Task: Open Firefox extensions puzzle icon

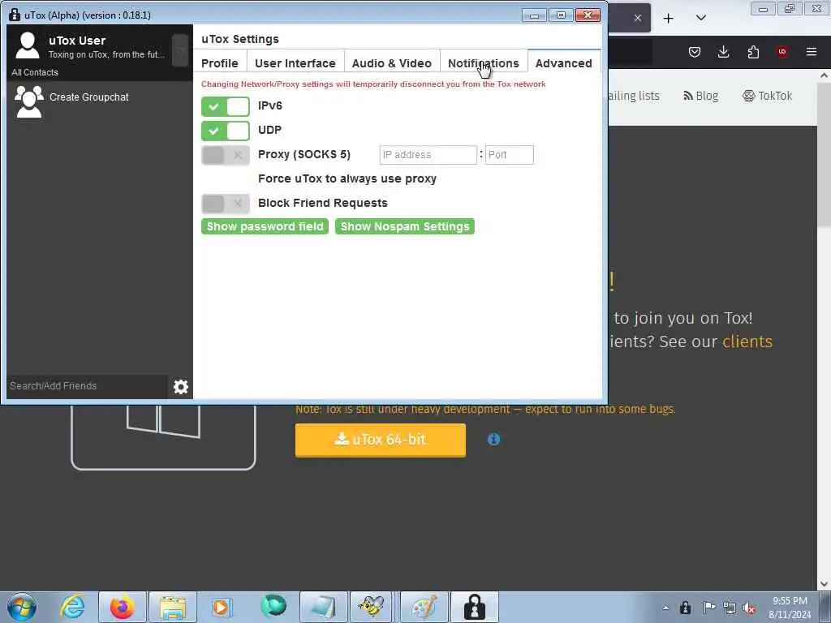Action: point(753,52)
